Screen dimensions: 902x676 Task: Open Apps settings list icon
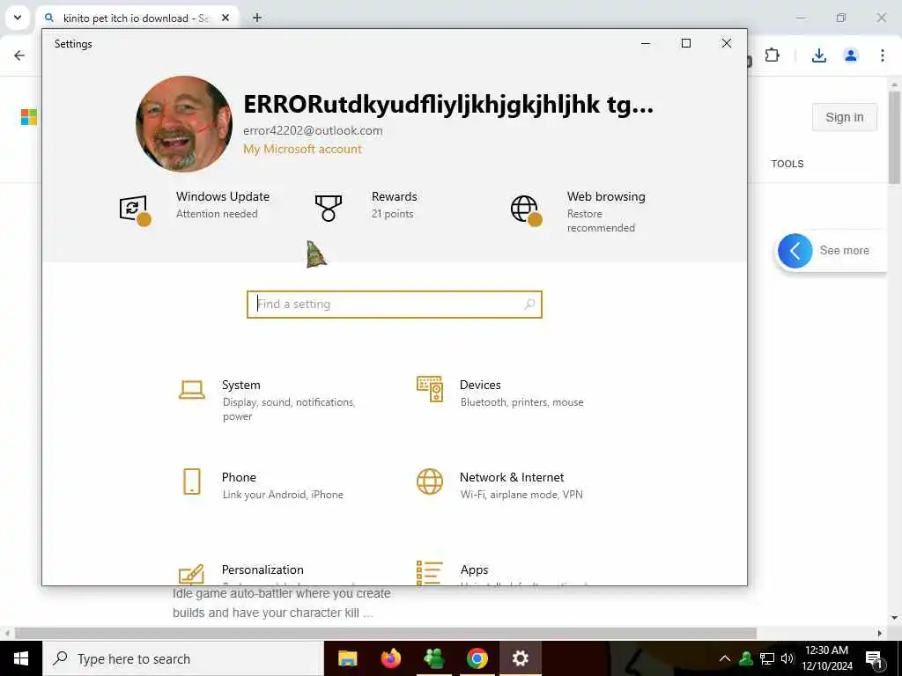point(430,573)
